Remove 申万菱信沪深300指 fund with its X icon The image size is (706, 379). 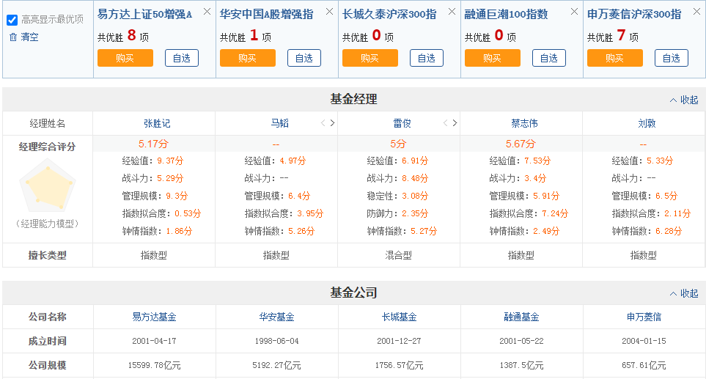pos(696,12)
